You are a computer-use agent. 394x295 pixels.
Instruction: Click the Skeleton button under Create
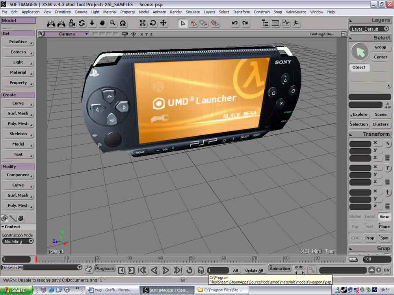pos(18,134)
